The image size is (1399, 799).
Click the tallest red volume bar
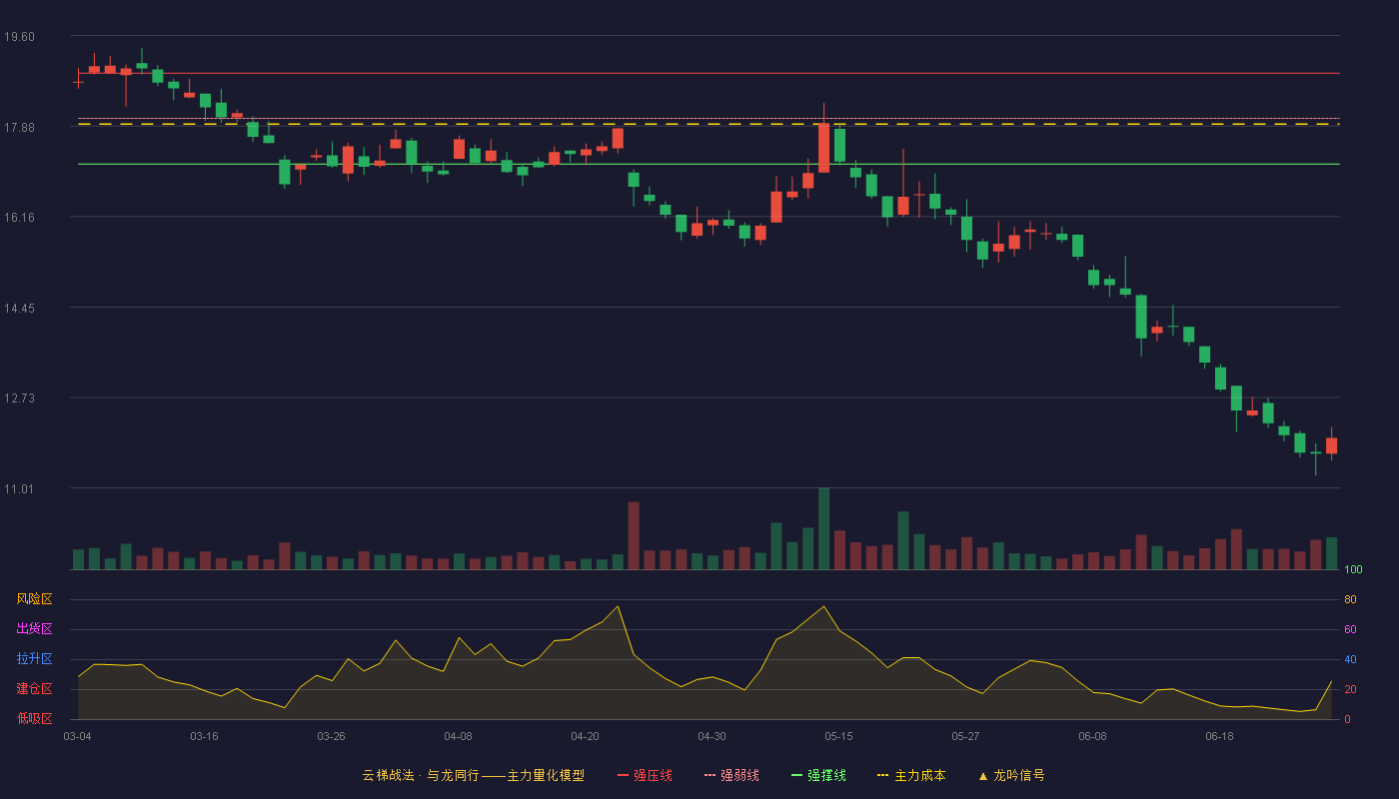pos(634,535)
